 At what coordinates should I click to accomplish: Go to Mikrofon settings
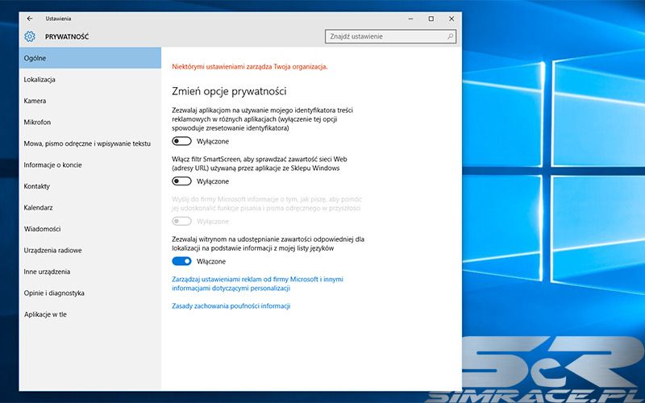tap(37, 122)
